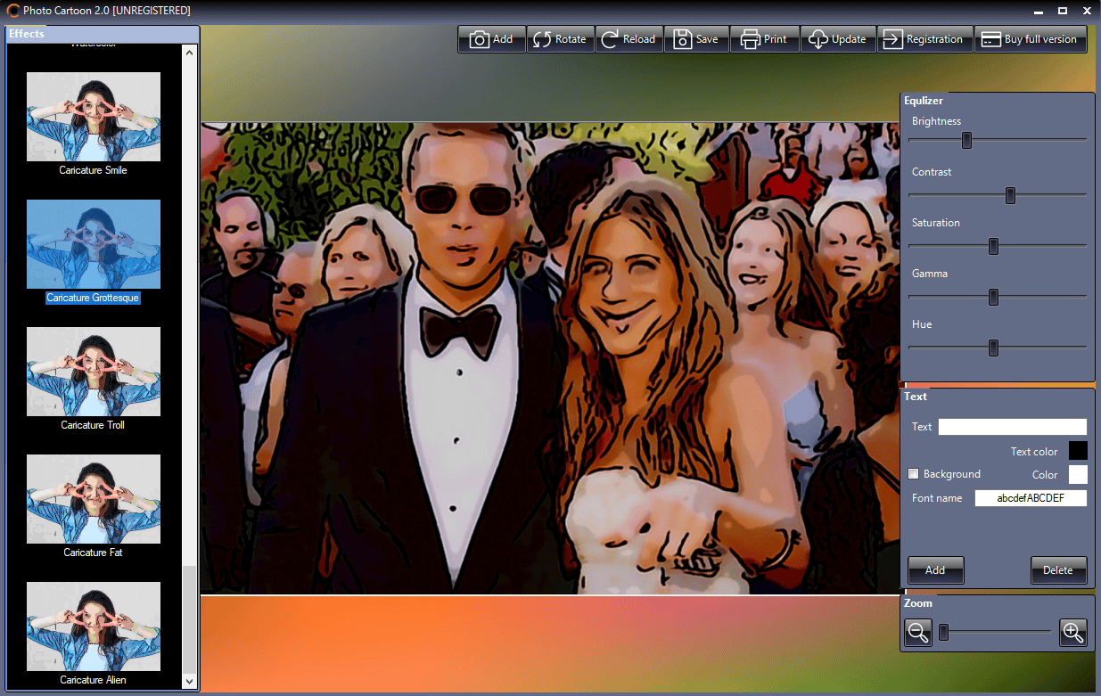
Task: Rotate the image using the Rotate button
Action: (x=560, y=39)
